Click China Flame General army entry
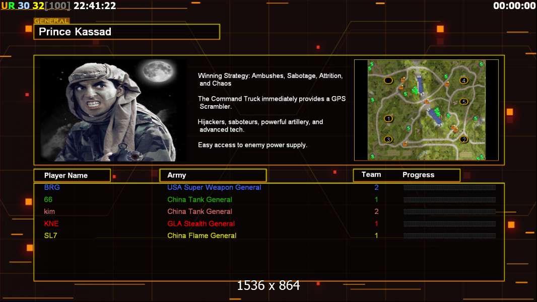 click(x=202, y=236)
